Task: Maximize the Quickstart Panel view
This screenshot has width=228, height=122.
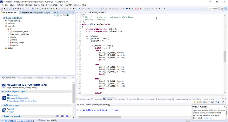Action: [73, 77]
